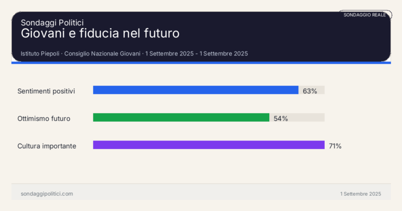
Task: Select the title Giovani e fiducia nel futuro
Action: (x=100, y=33)
